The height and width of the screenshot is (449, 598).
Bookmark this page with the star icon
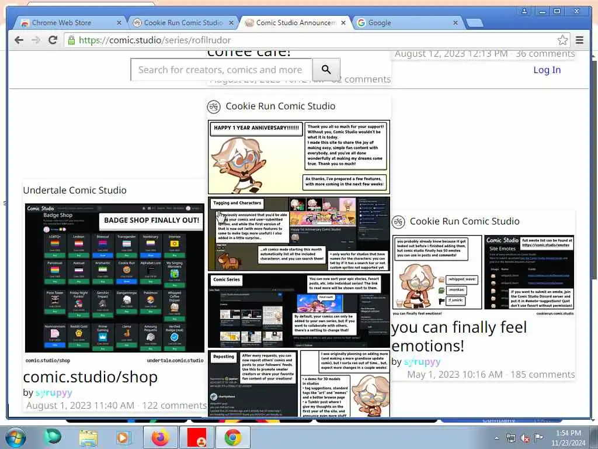coord(562,40)
